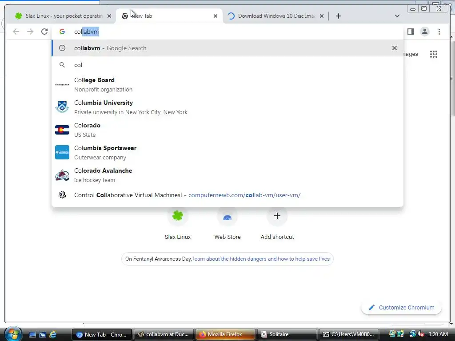
Task: Switch to C:\Users\VM0B0 7-Zip taskbar window
Action: click(x=349, y=334)
